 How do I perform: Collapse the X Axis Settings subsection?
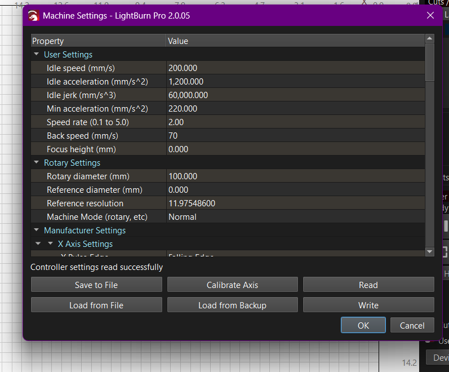click(x=50, y=244)
